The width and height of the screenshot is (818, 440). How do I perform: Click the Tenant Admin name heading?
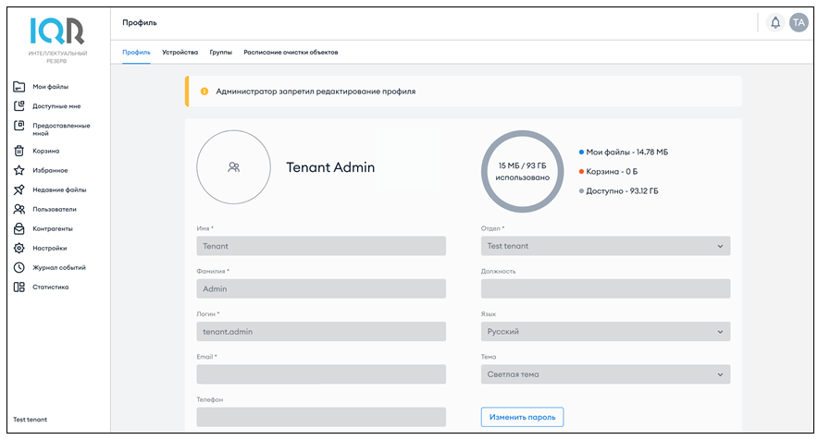click(x=330, y=167)
